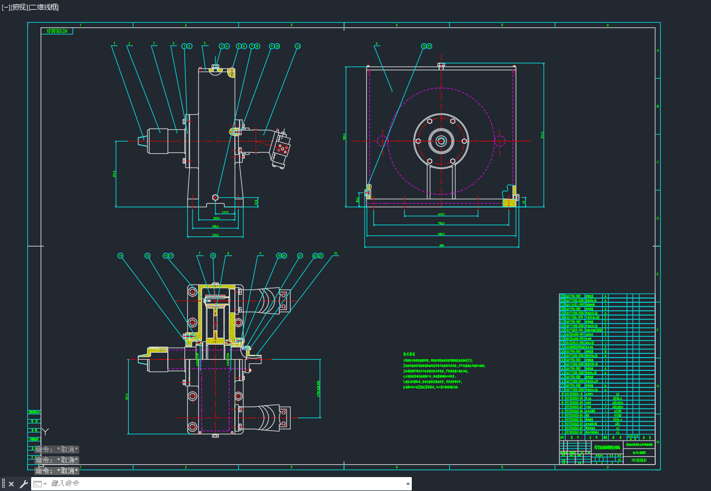711x491 pixels.
Task: Open command line customize wrench settings
Action: pos(24,484)
